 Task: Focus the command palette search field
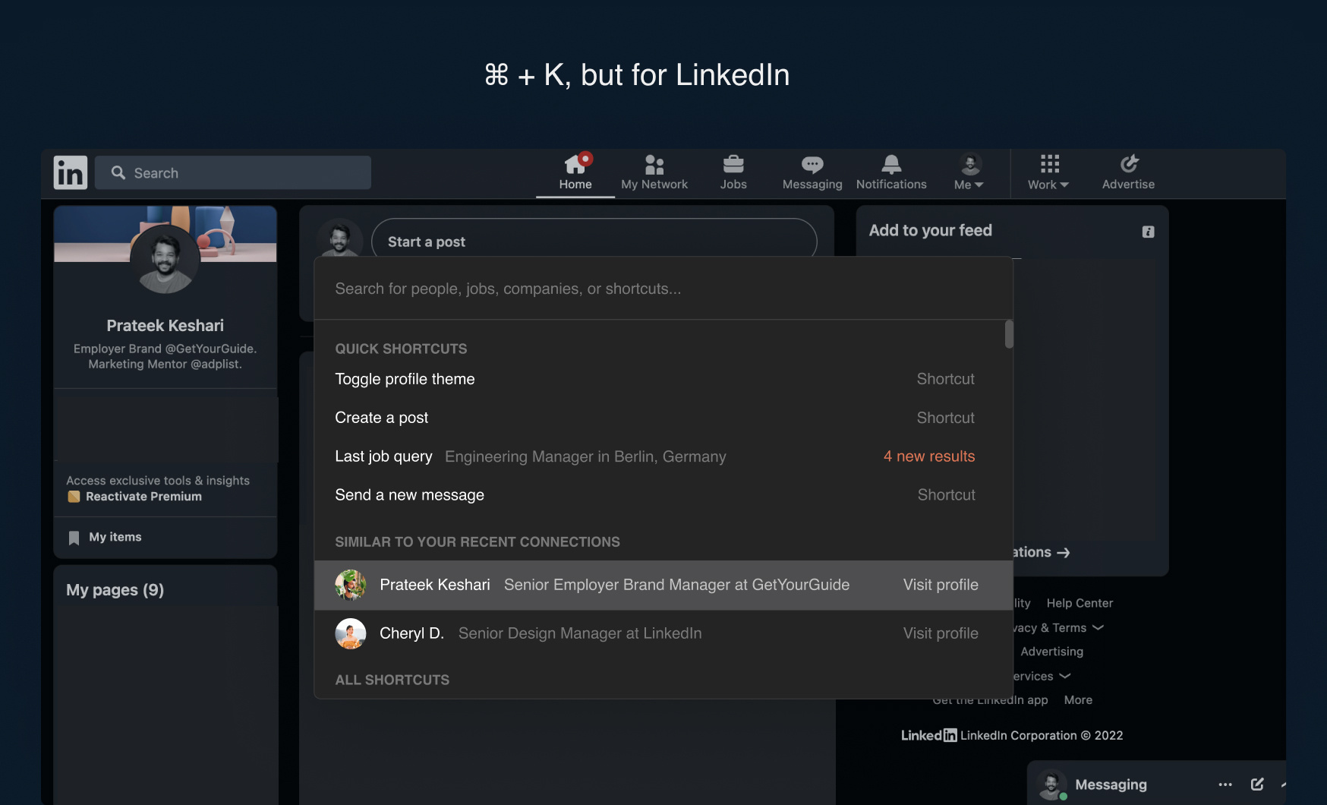[663, 289]
